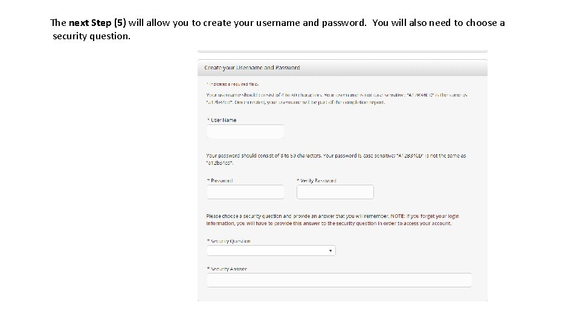The height and width of the screenshot is (326, 580).
Task: Click the "Create your Username and Password" header
Action: point(253,68)
